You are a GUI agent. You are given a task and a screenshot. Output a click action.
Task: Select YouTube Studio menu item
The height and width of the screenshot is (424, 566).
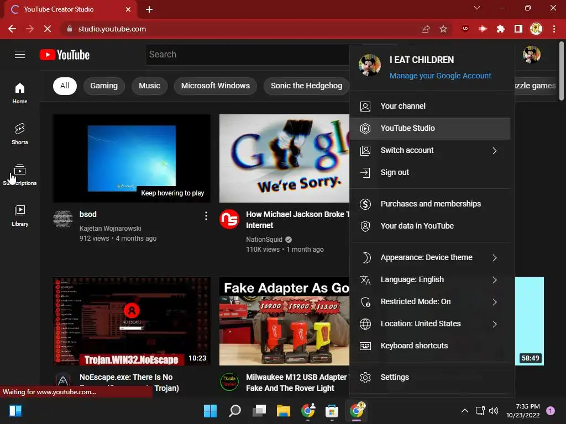click(430, 128)
